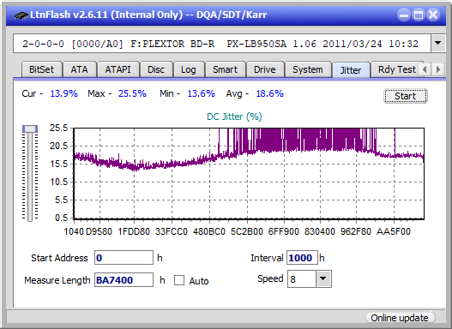This screenshot has height=329, width=452.
Task: Go to the Smart tab
Action: tap(225, 69)
